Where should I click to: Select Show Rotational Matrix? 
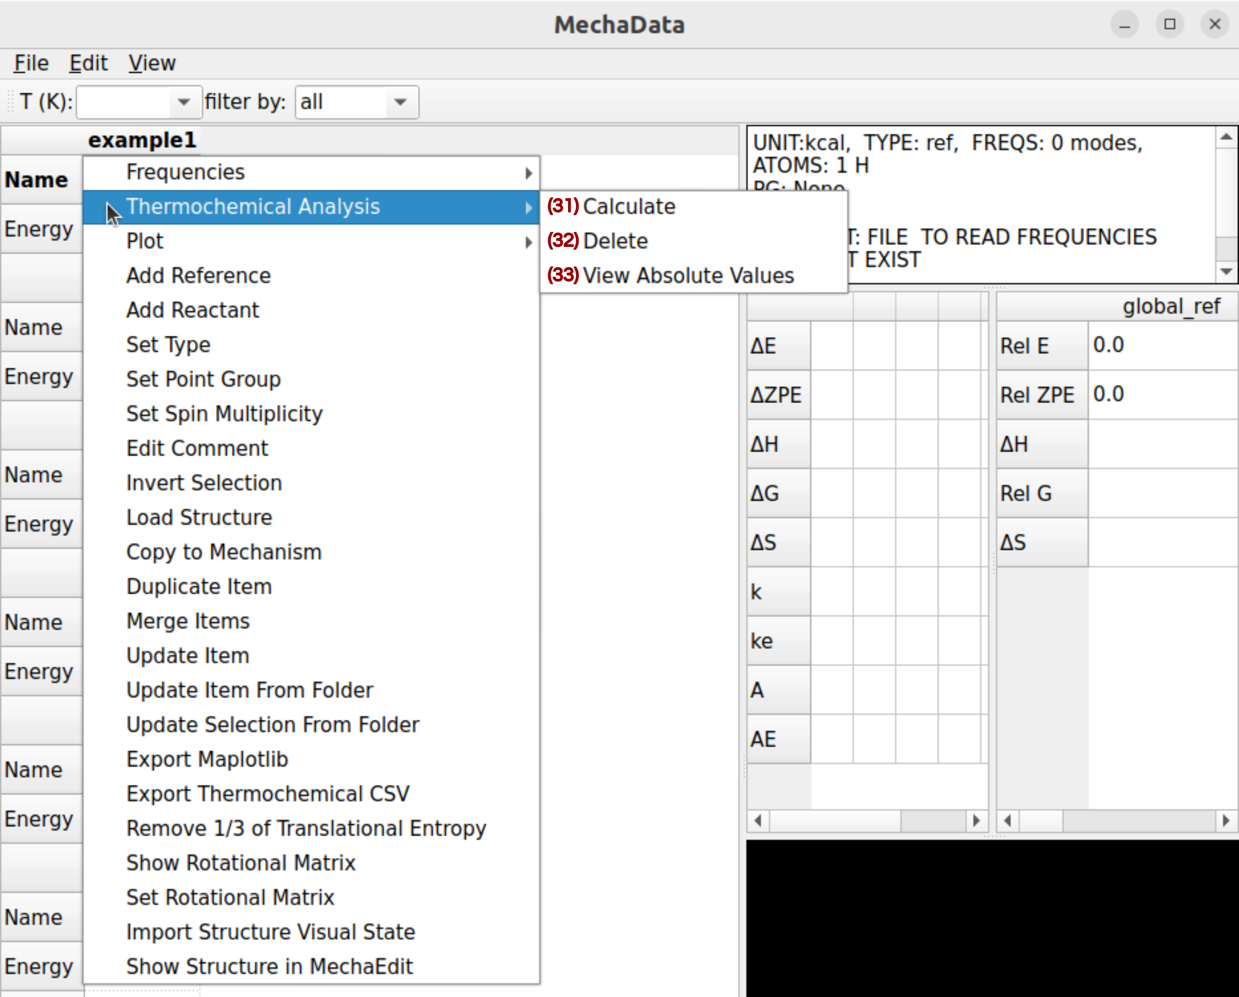tap(311, 863)
